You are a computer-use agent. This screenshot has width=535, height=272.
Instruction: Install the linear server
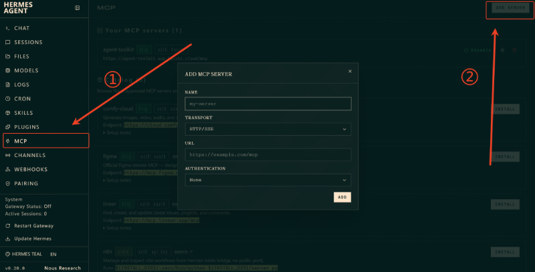pos(505,205)
